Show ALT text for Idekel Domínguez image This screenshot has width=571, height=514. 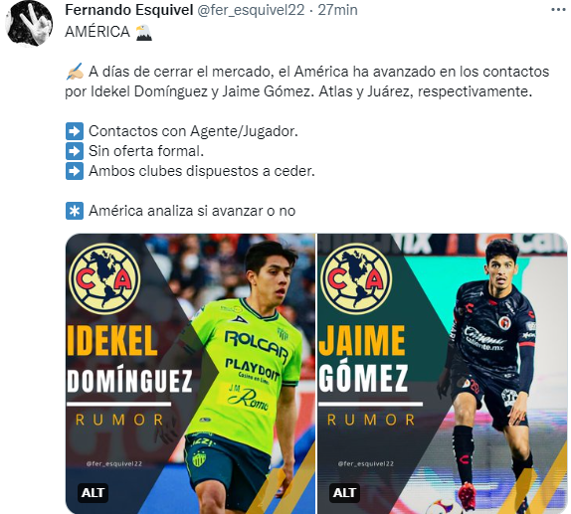[93, 492]
